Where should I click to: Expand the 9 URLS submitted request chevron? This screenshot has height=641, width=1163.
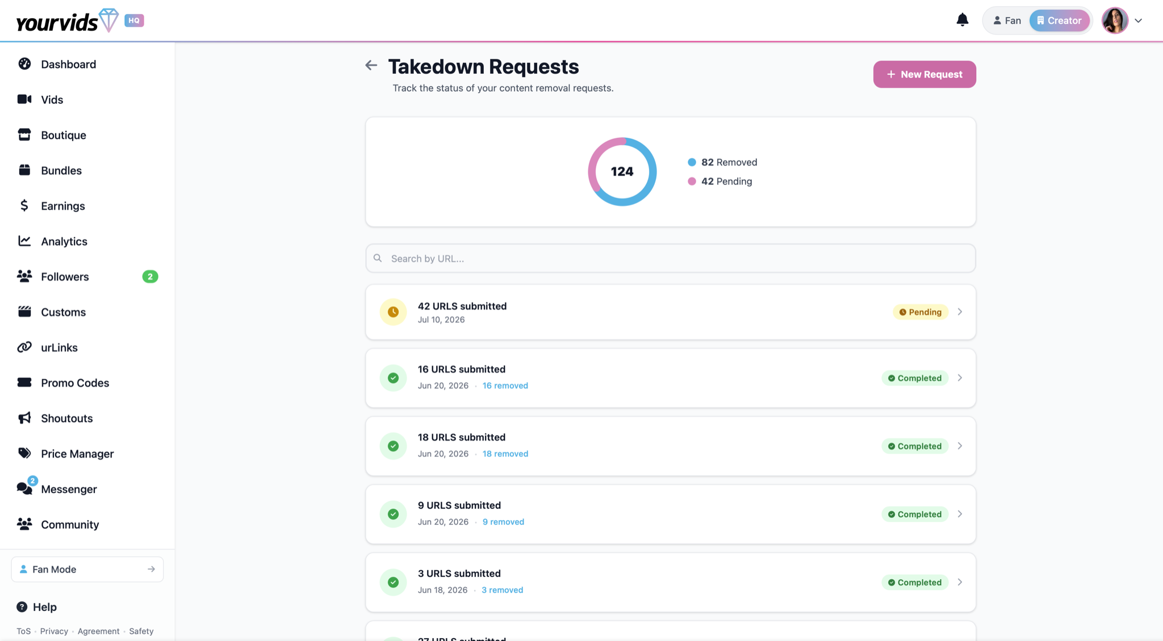point(960,514)
